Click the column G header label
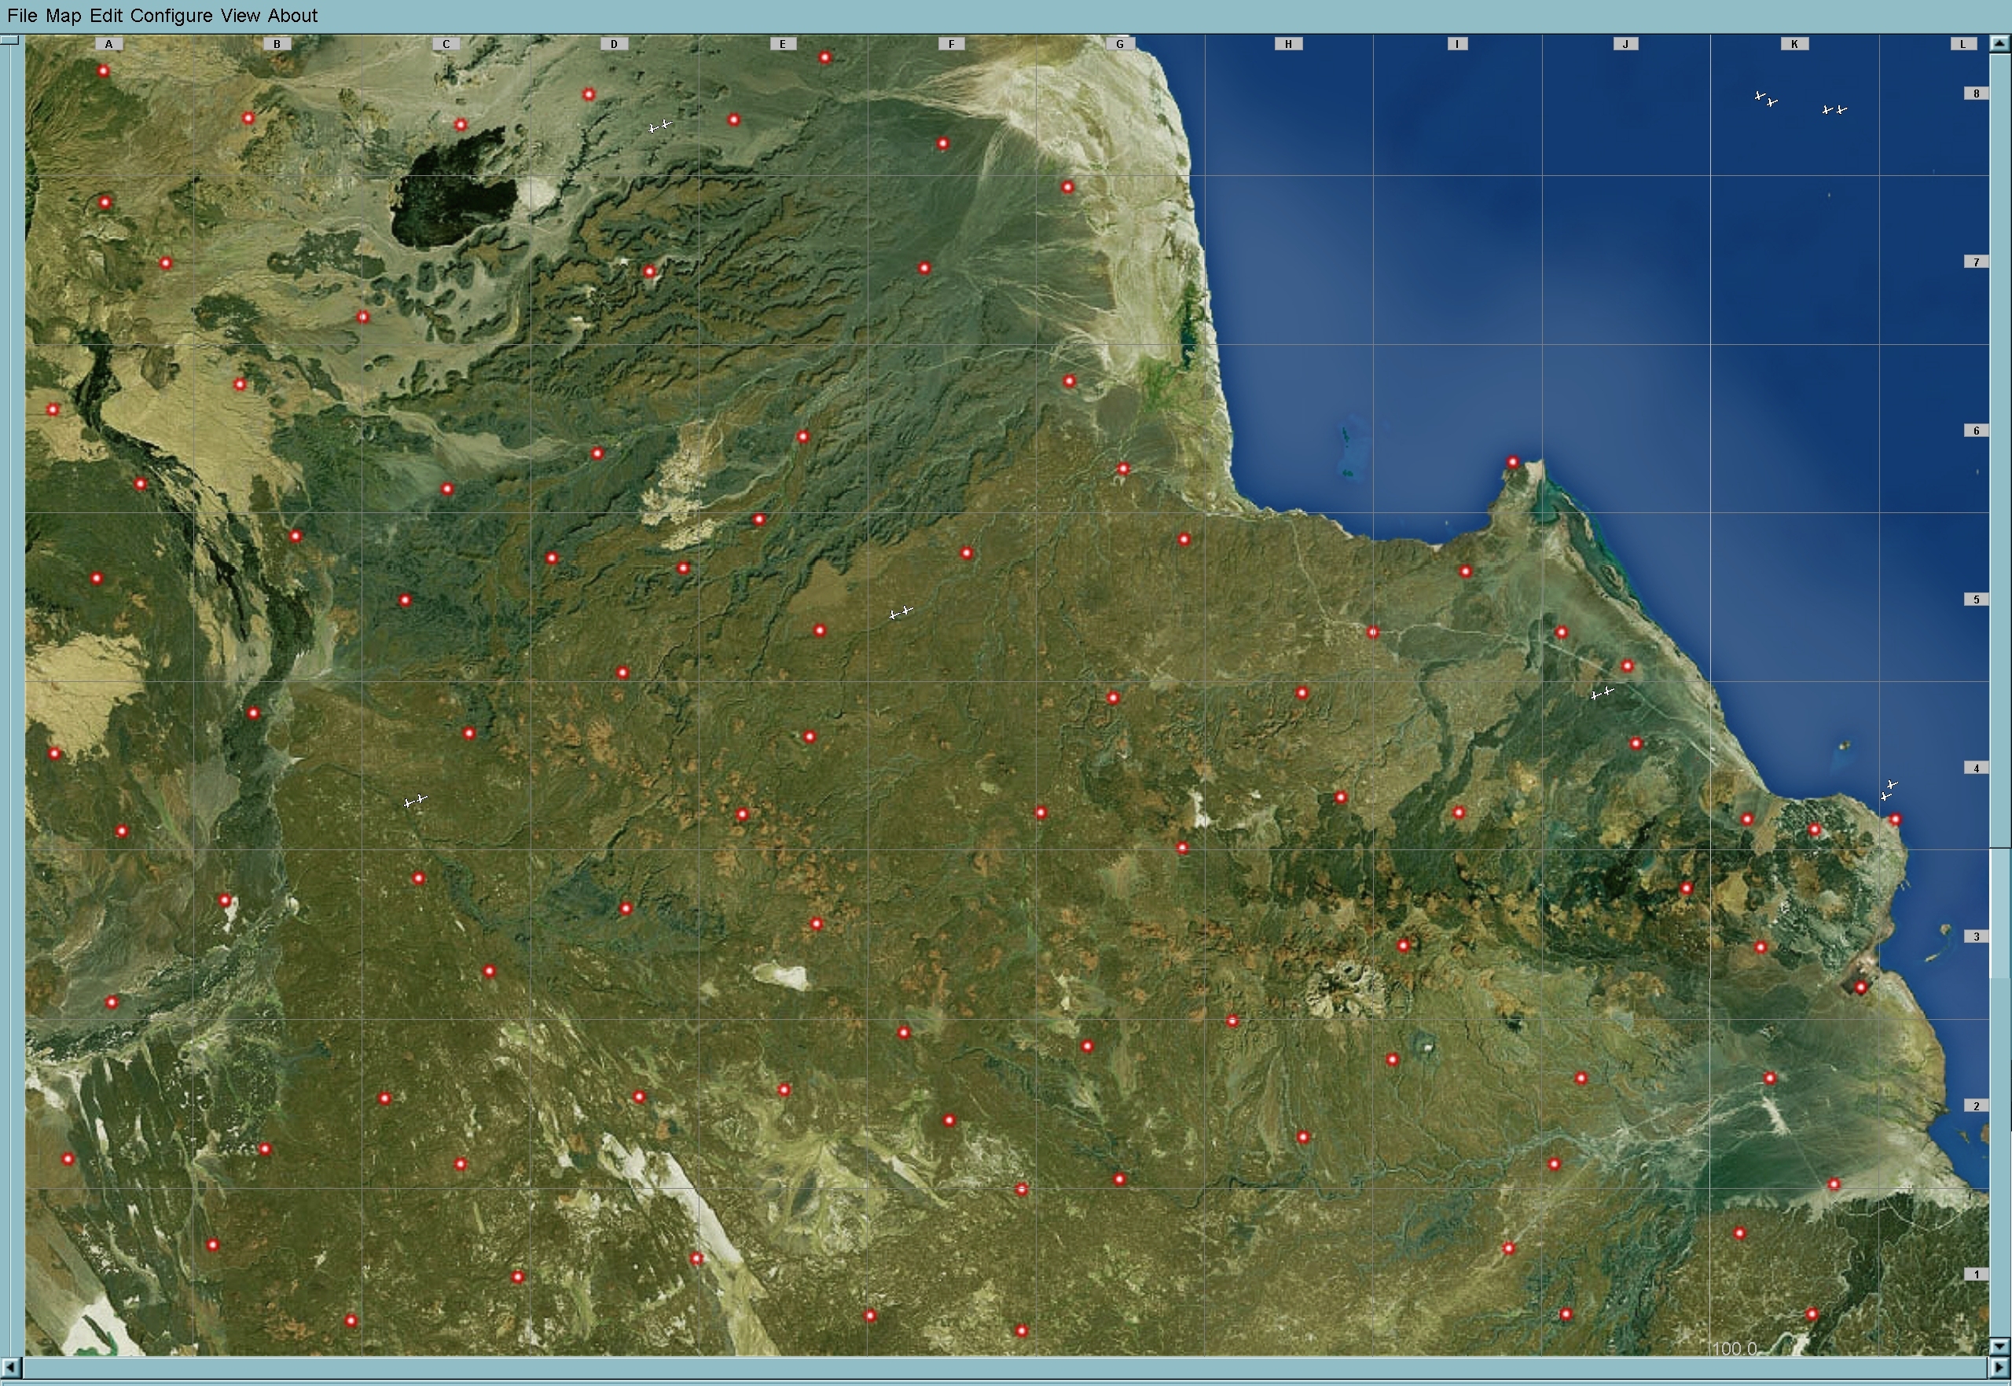The image size is (2012, 1386). 1120,43
